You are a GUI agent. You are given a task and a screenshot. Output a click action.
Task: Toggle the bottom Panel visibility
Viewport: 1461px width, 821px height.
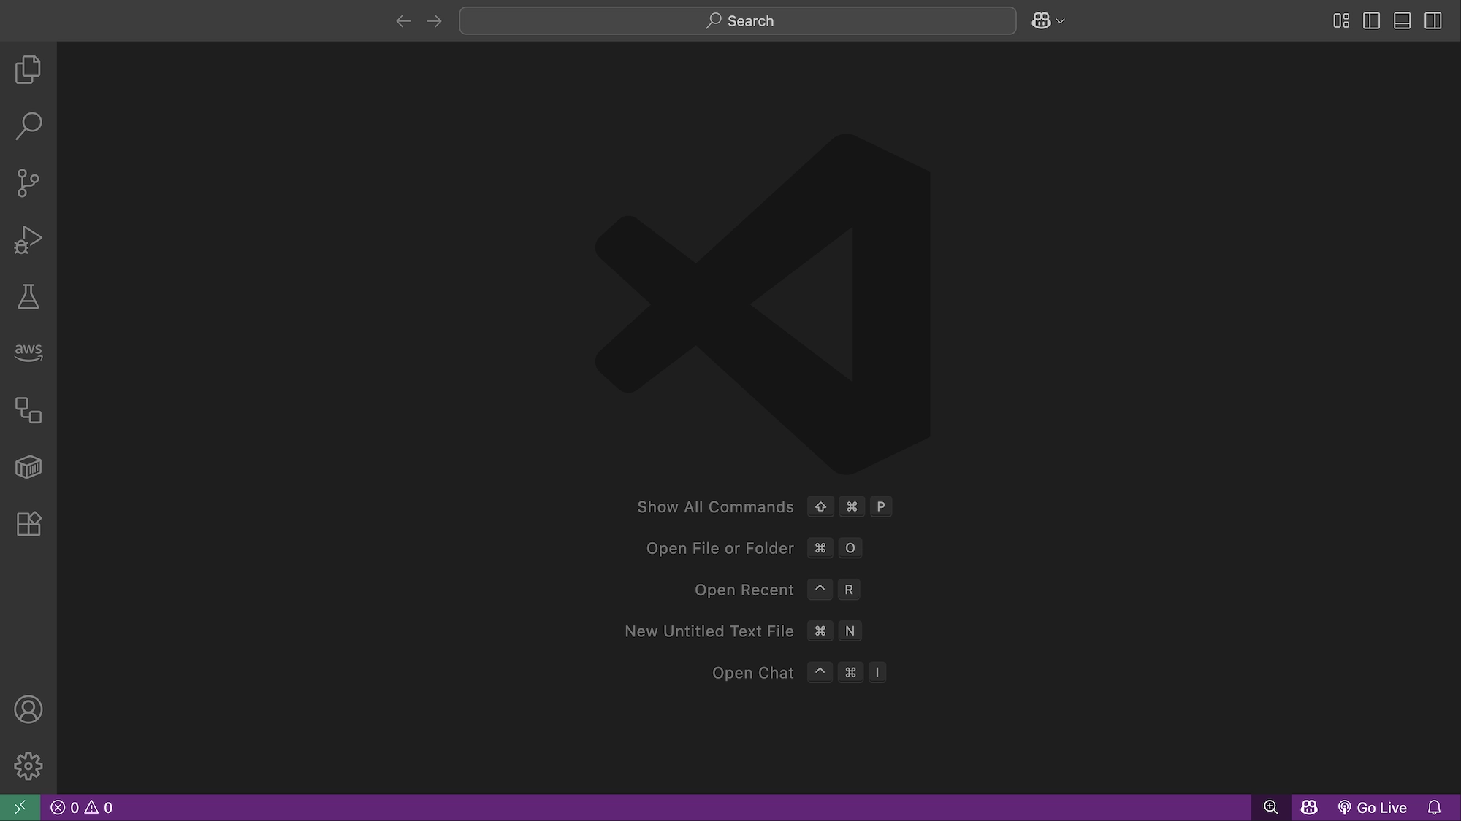click(x=1402, y=20)
